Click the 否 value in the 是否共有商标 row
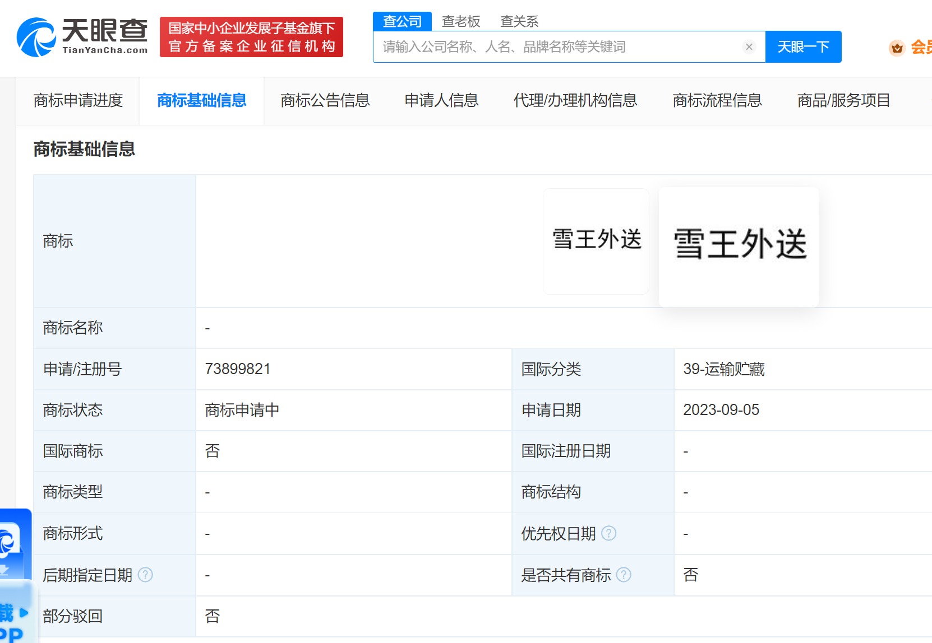The image size is (932, 643). tap(691, 575)
